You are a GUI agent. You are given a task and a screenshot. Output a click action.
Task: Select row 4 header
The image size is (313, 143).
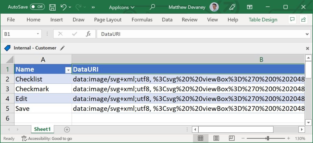(7, 99)
